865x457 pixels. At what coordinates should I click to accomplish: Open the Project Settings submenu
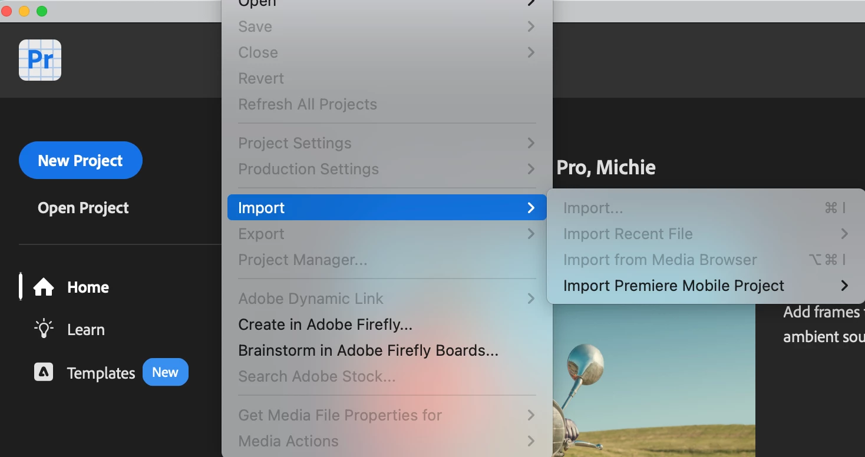tap(387, 143)
